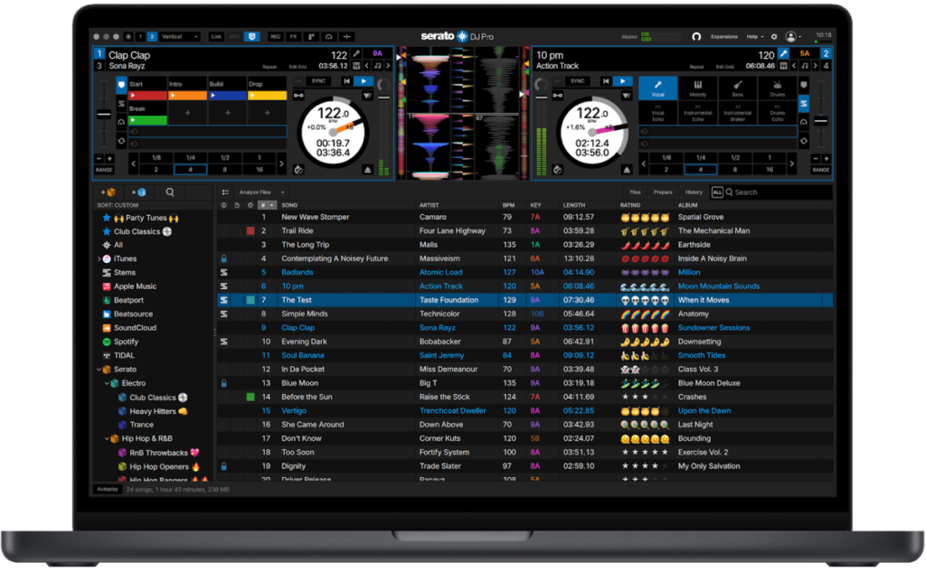
Task: Switch to the Prepare tab
Action: point(662,192)
